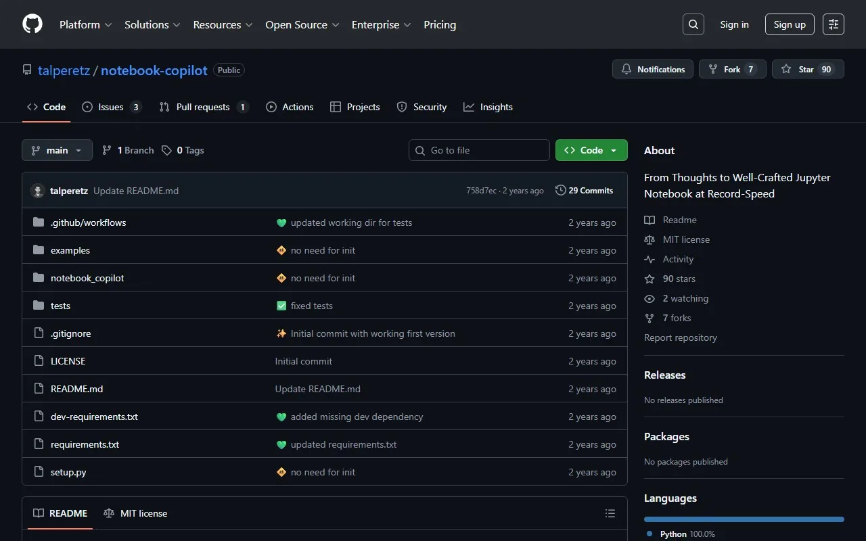
Task: Click the appearance settings icon in header
Action: [834, 24]
